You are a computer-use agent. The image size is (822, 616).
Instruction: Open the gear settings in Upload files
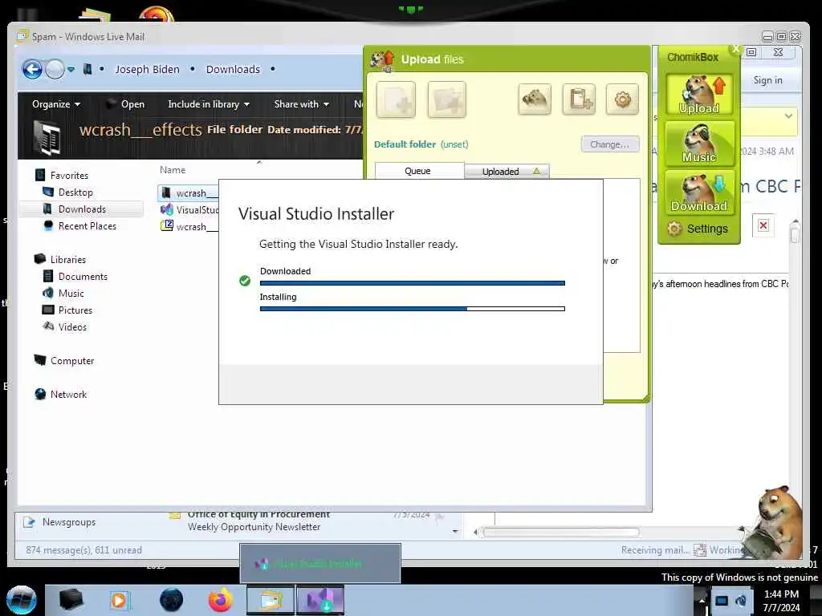pos(622,99)
